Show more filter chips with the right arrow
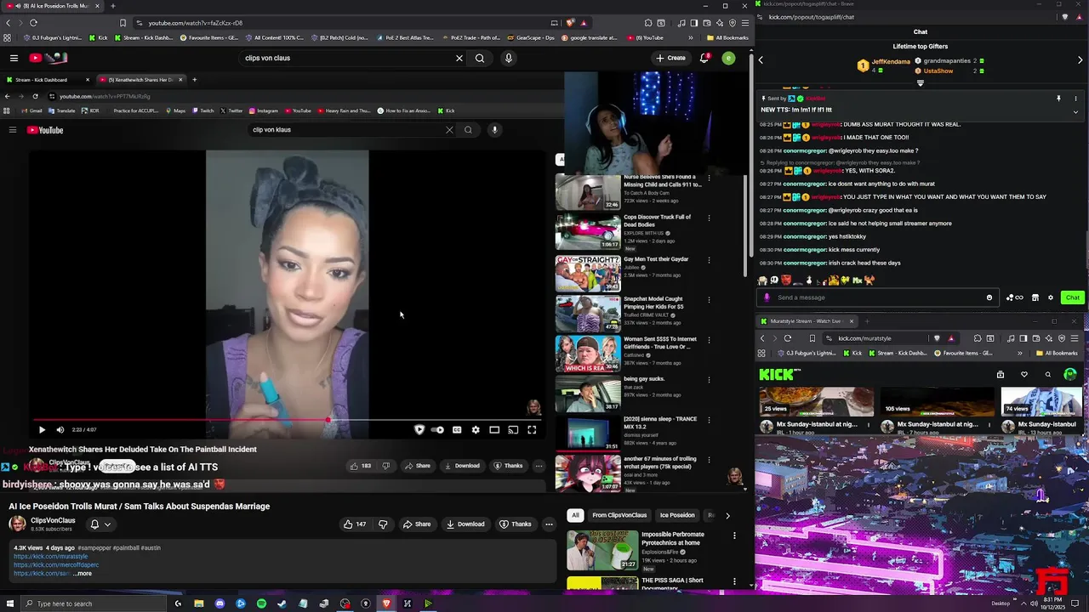 tap(727, 515)
